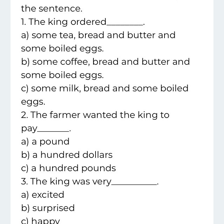The image size is (224, 224).
Task: Pick the partially visible "c) happy" answer
Action: click(41, 221)
